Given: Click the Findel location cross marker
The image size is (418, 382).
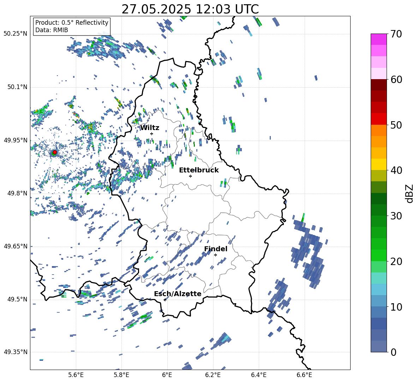Looking at the screenshot, I should coord(215,255).
